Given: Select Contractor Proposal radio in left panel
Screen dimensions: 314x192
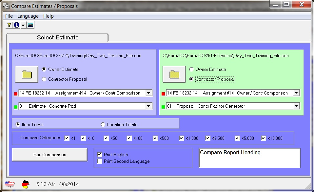Looking at the screenshot, I should [44, 79].
